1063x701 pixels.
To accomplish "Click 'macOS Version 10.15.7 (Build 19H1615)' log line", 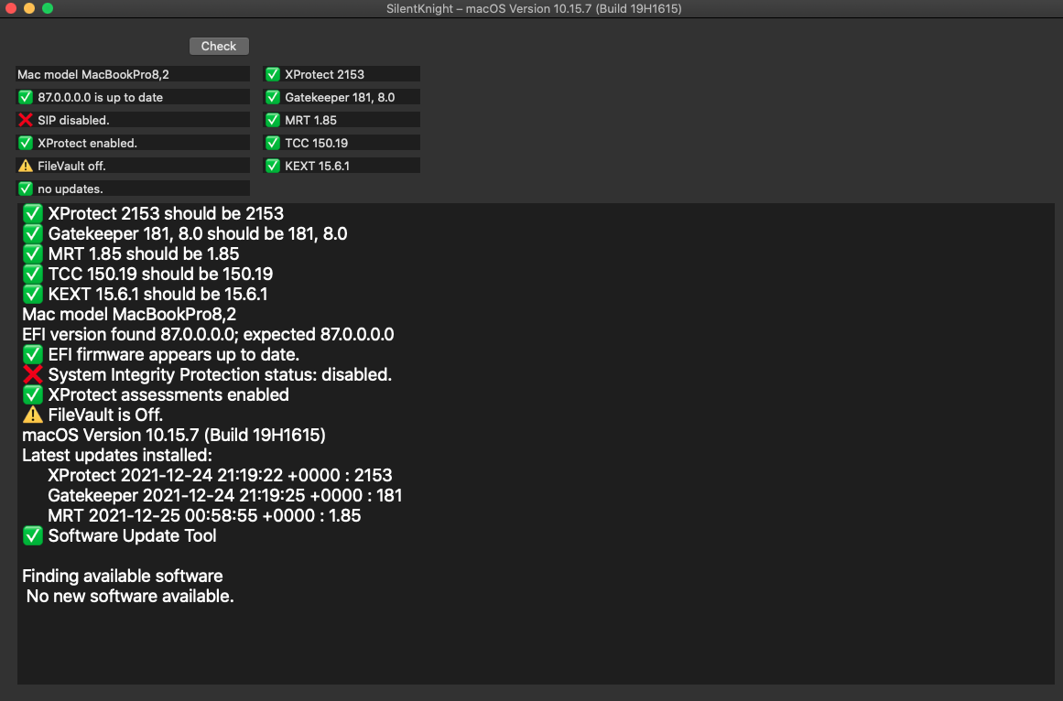I will (x=174, y=435).
